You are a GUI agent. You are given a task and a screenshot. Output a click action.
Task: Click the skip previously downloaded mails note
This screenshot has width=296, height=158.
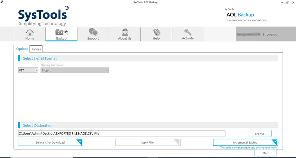tap(248, 148)
